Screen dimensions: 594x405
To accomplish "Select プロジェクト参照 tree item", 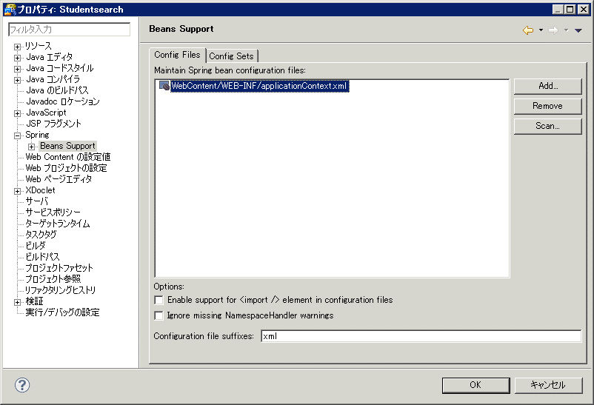I will [x=53, y=279].
